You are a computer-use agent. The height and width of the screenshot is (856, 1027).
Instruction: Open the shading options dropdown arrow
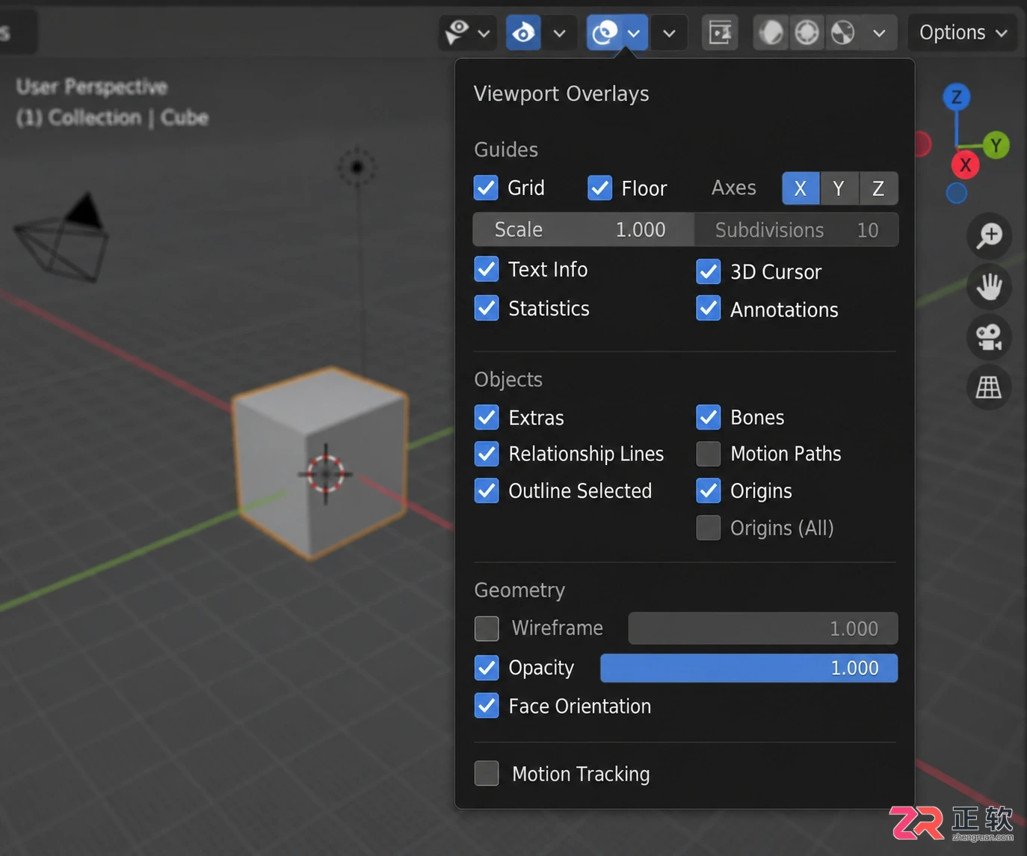[x=880, y=33]
